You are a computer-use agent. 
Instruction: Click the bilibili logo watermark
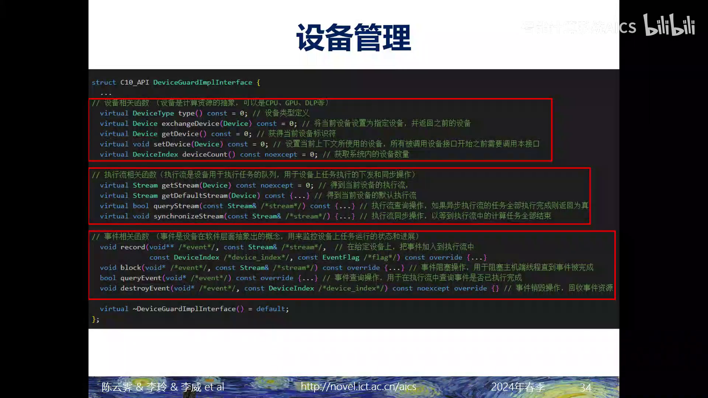[669, 25]
